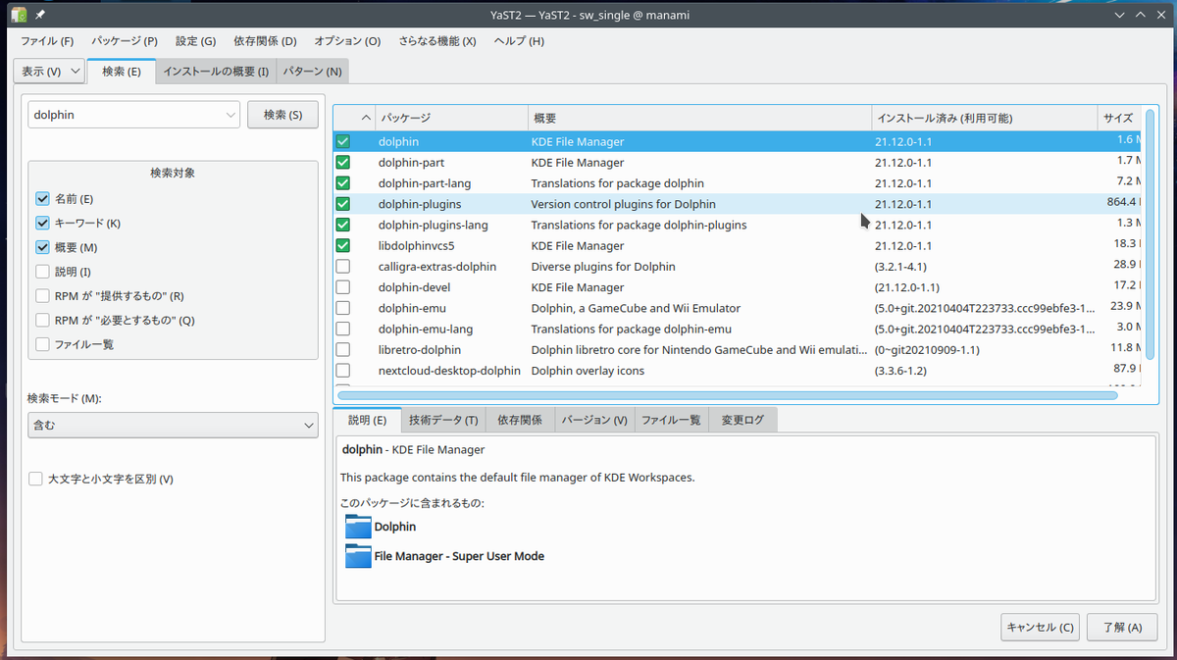Click 了解 (A) accept button
1177x660 pixels.
point(1122,628)
